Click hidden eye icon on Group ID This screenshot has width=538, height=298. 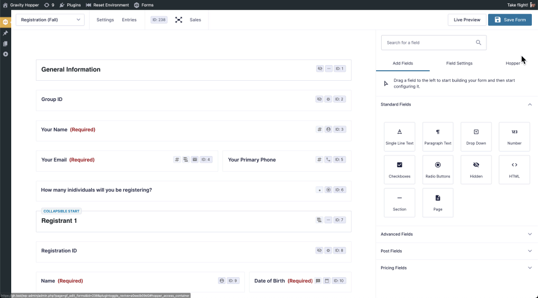(319, 99)
